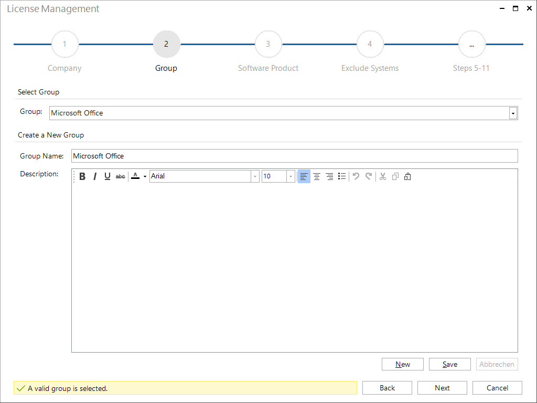Click the Group Name input field
537x403 pixels.
[295, 156]
